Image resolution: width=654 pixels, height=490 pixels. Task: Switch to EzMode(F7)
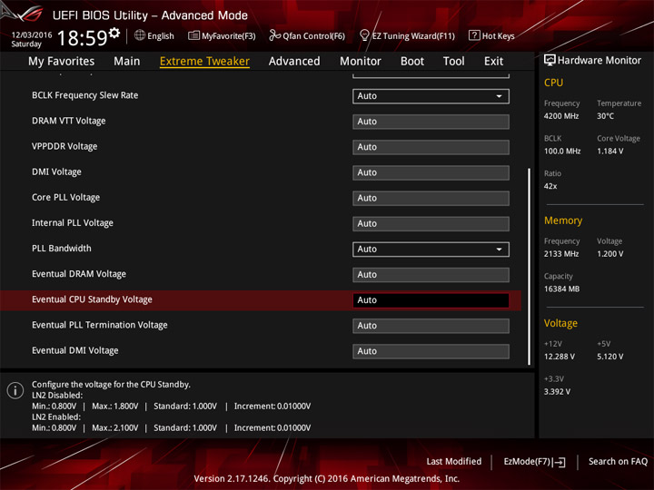click(535, 462)
